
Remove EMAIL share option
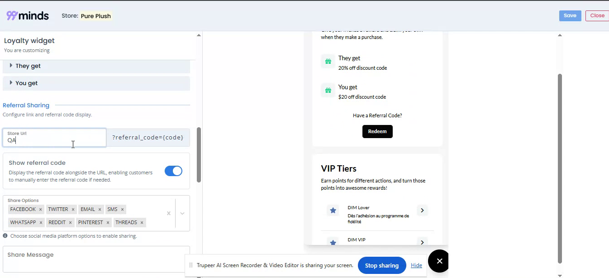pyautogui.click(x=100, y=210)
